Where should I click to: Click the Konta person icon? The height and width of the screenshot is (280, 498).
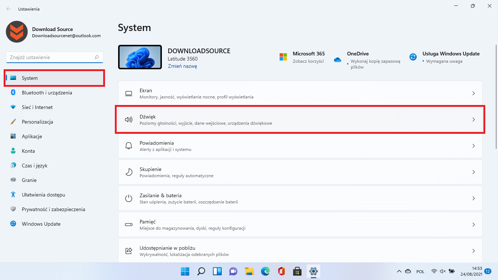click(13, 151)
